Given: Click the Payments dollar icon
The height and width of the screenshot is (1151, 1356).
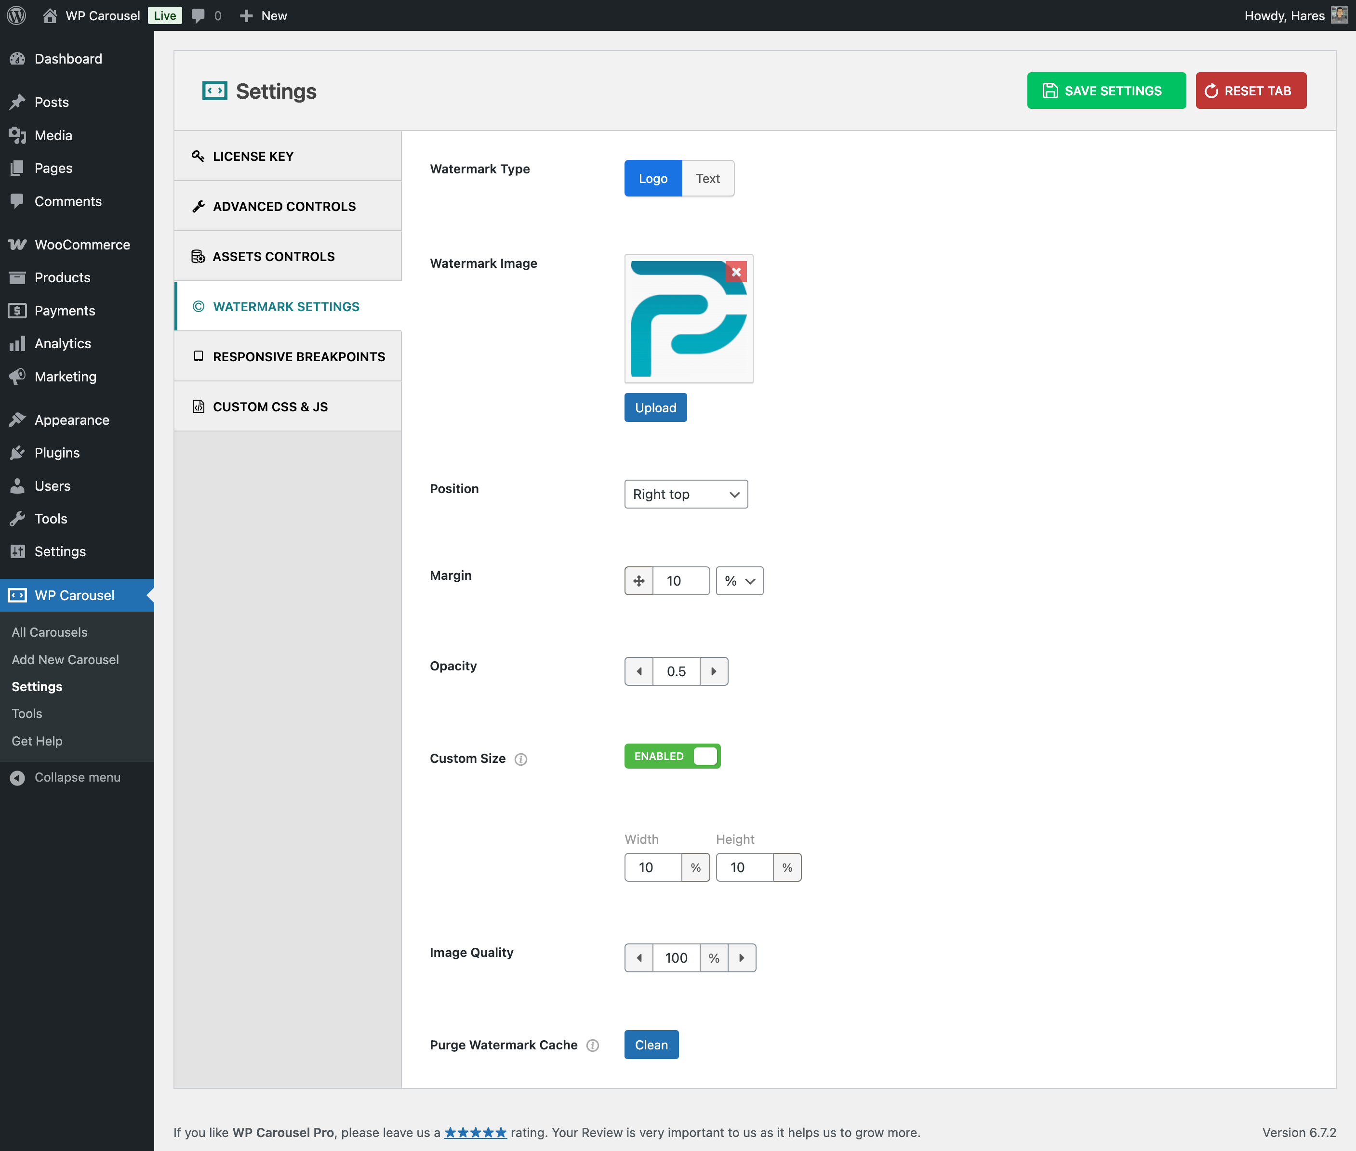Looking at the screenshot, I should (18, 311).
